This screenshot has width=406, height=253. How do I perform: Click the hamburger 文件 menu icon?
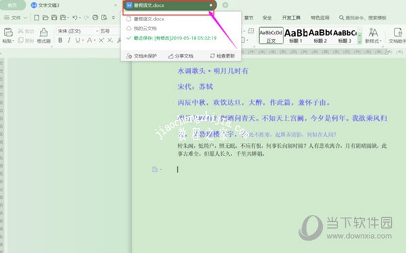[7, 18]
